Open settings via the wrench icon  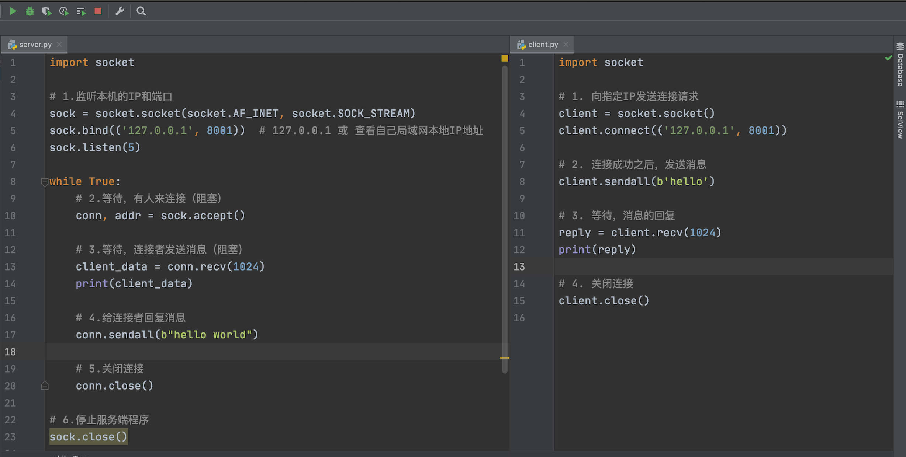(x=120, y=11)
